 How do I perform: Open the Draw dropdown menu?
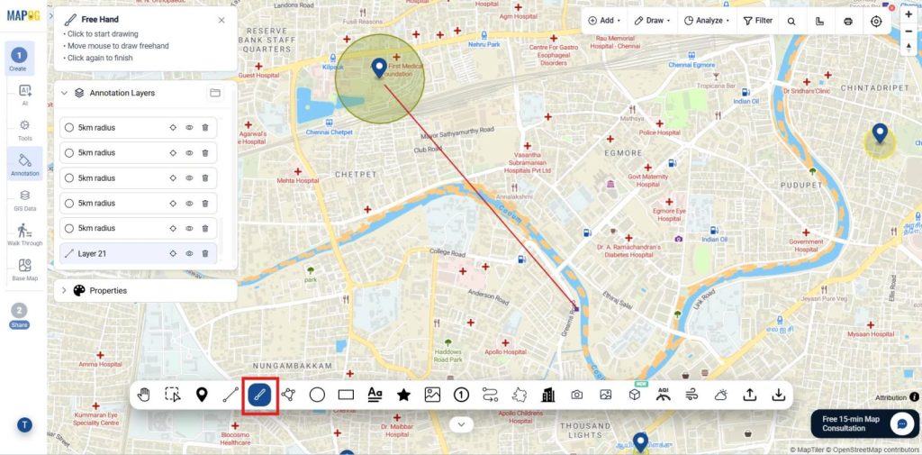[653, 21]
